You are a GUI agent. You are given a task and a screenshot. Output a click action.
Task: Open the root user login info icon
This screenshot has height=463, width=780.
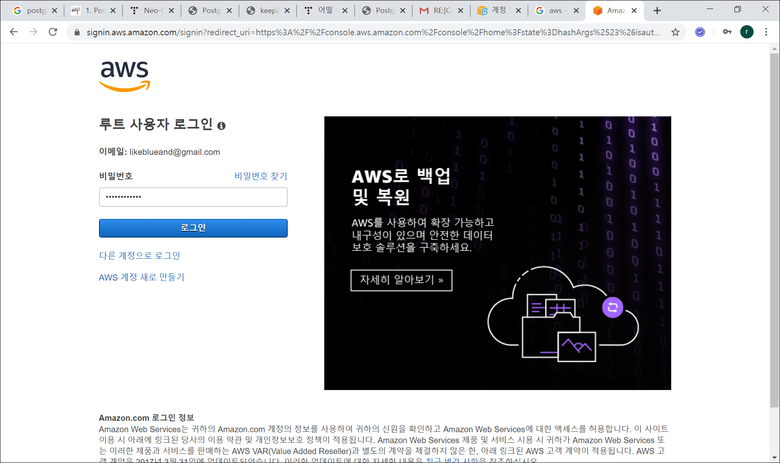[221, 126]
